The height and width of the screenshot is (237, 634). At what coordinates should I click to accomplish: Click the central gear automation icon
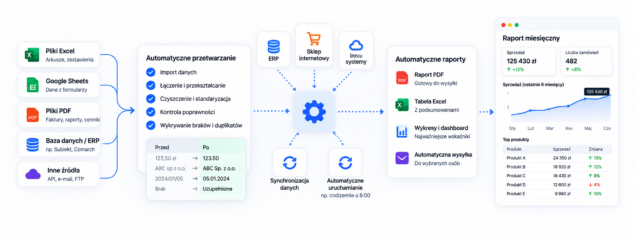[x=314, y=112]
